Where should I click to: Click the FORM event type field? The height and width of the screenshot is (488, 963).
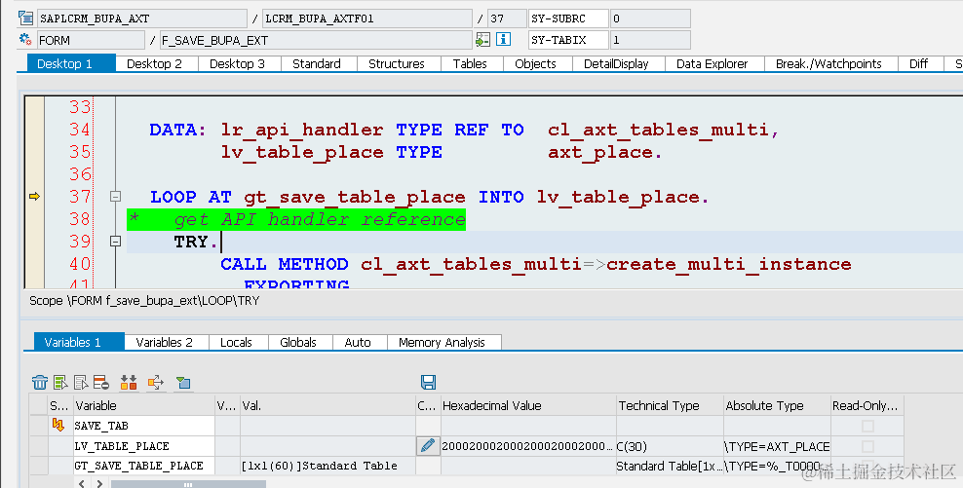91,40
